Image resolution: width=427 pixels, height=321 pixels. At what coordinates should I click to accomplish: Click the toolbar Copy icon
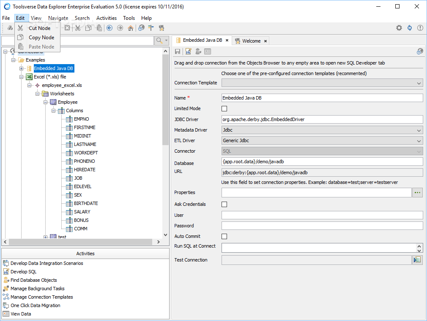[x=88, y=28]
